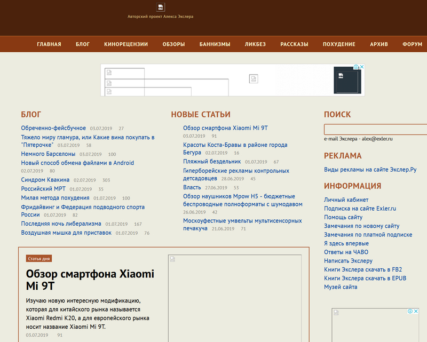Screen dimensions: 427x342
Task: Click the centered broken image icon in banner ad
Action: [x=253, y=79]
